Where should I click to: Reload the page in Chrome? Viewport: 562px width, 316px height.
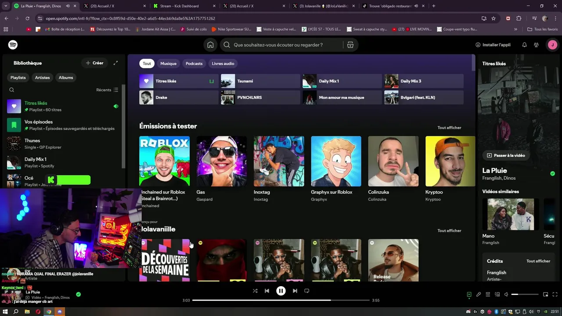[27, 18]
